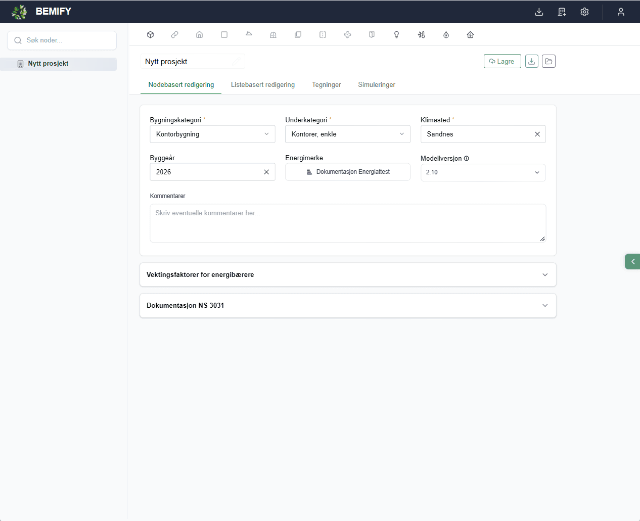Clear the Klimasted field value

tap(537, 134)
